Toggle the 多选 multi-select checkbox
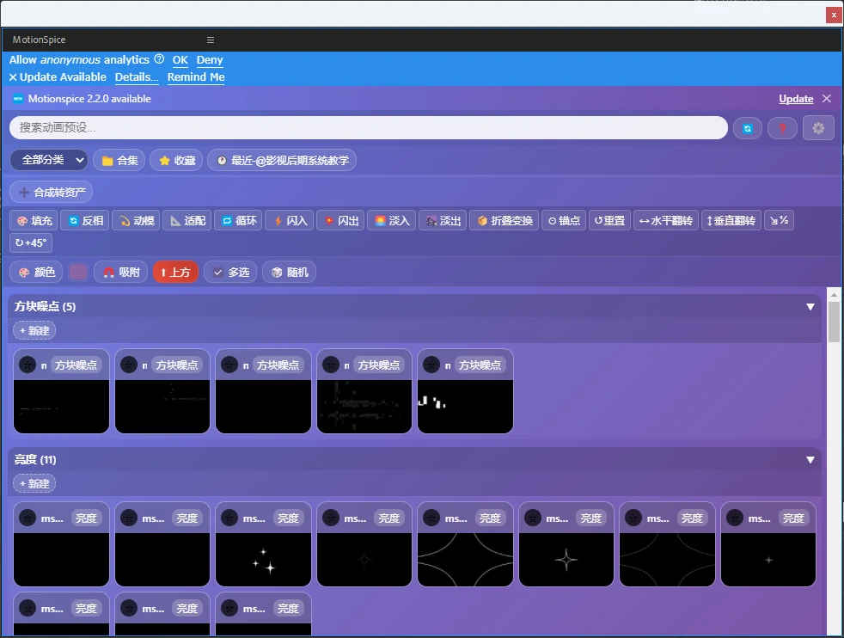 click(x=230, y=273)
